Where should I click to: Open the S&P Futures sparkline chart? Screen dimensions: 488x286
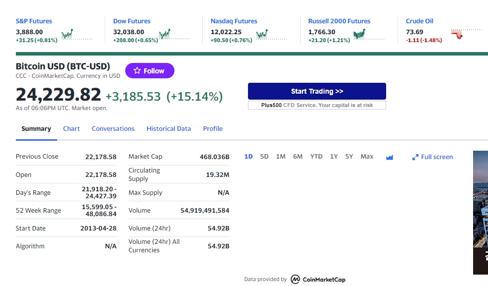pos(77,34)
